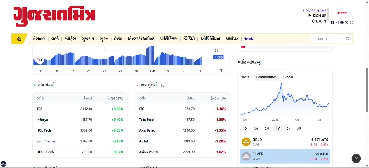This screenshot has width=369, height=168.
Task: Open the WhatsApp channel icon
Action: [351, 23]
